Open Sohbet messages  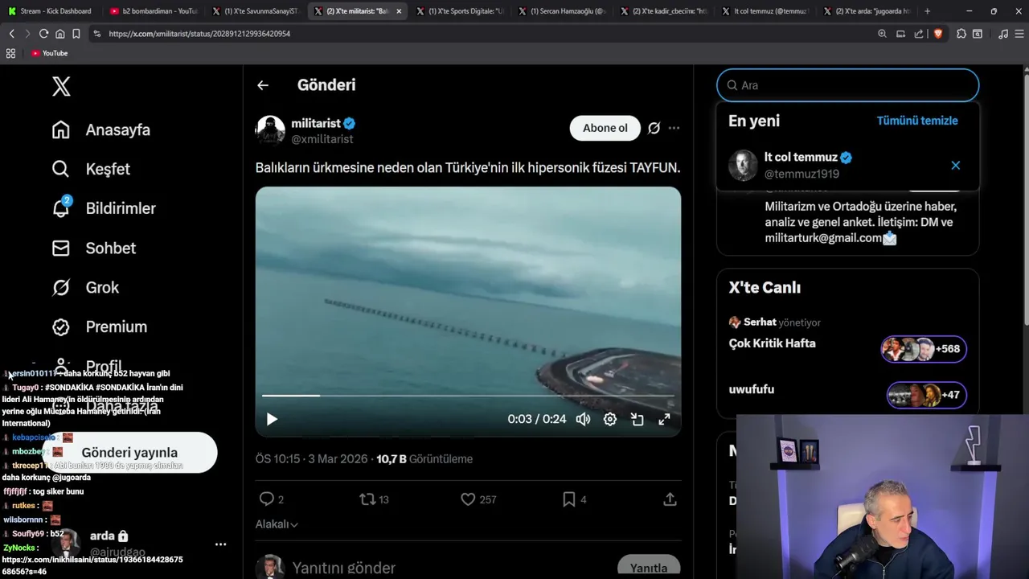(x=93, y=248)
